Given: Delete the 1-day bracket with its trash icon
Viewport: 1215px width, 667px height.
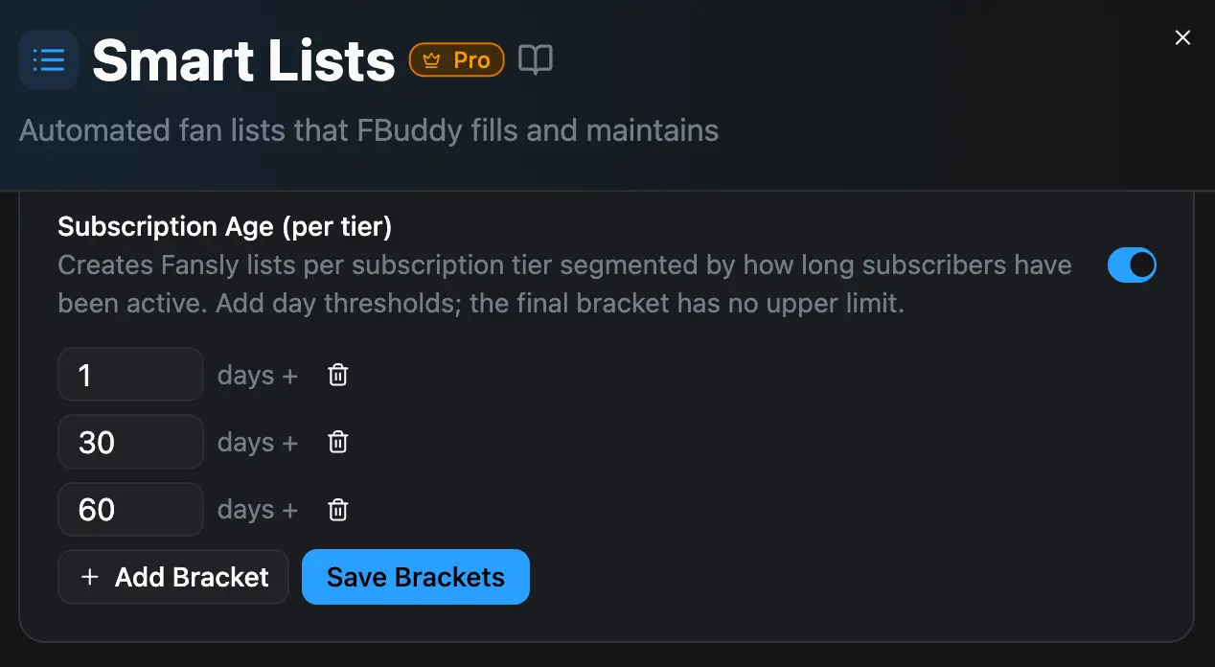Looking at the screenshot, I should pos(337,375).
